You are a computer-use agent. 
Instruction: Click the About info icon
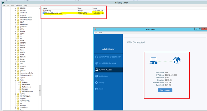click(x=97, y=89)
